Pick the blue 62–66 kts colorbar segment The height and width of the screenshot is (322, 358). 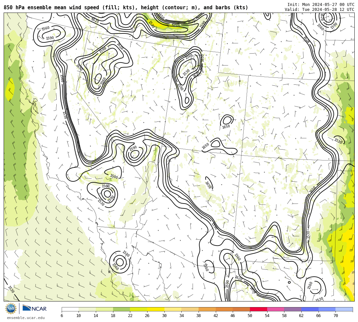click(x=310, y=309)
